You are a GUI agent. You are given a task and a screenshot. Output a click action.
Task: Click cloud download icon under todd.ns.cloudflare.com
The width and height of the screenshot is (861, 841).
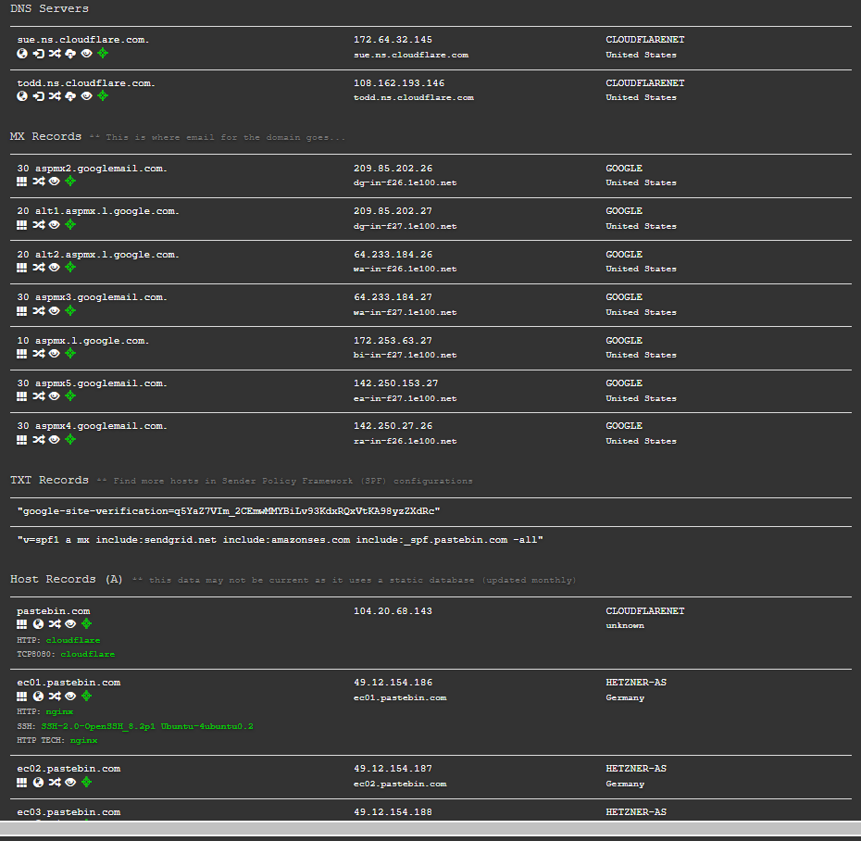tap(70, 96)
